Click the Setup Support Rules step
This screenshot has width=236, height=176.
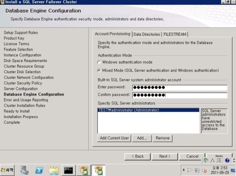pyautogui.click(x=21, y=33)
